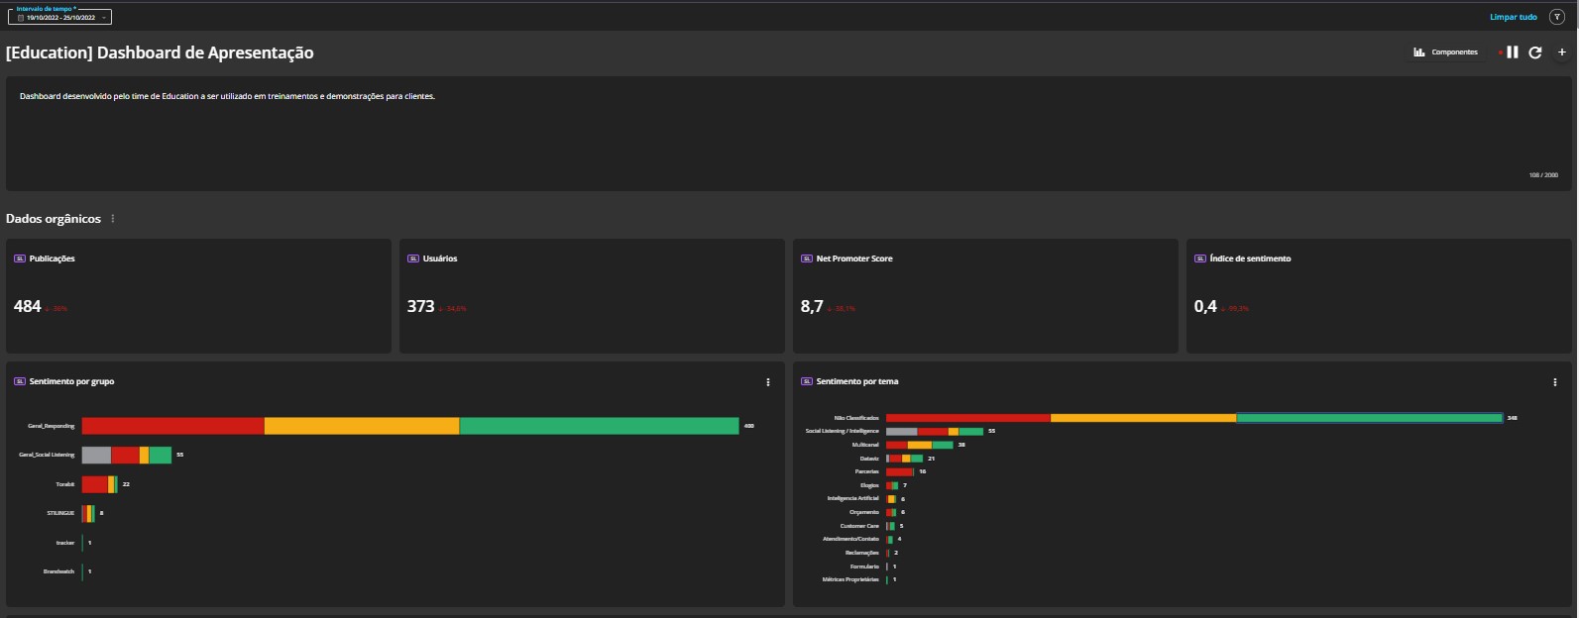
Task: Open the filter funnel icon
Action: click(x=1556, y=17)
